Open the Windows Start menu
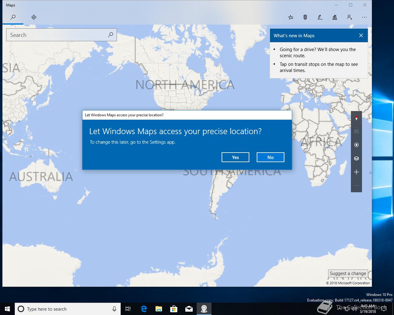This screenshot has width=394, height=315. click(7, 309)
